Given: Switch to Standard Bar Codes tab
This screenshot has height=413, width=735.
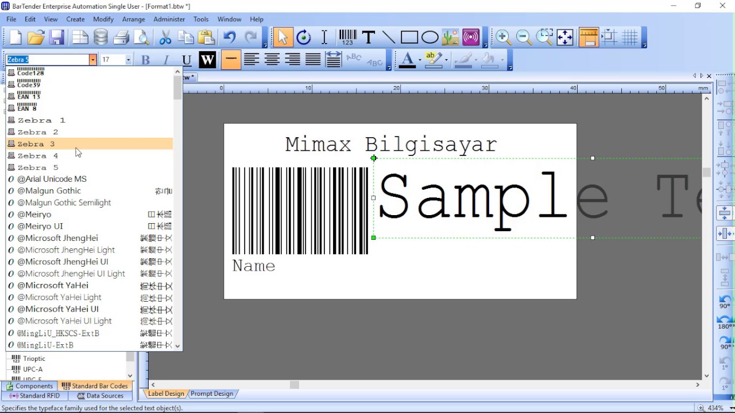Looking at the screenshot, I should pyautogui.click(x=95, y=386).
